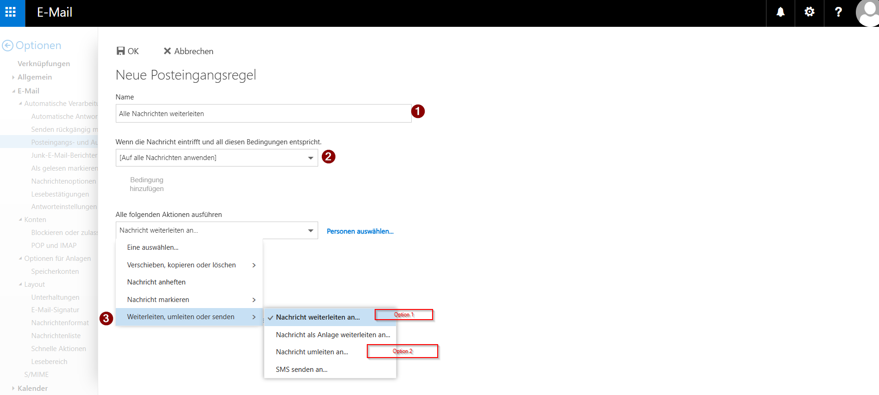Image resolution: width=879 pixels, height=395 pixels.
Task: Click 'Bedingung hinzufügen'
Action: point(147,184)
